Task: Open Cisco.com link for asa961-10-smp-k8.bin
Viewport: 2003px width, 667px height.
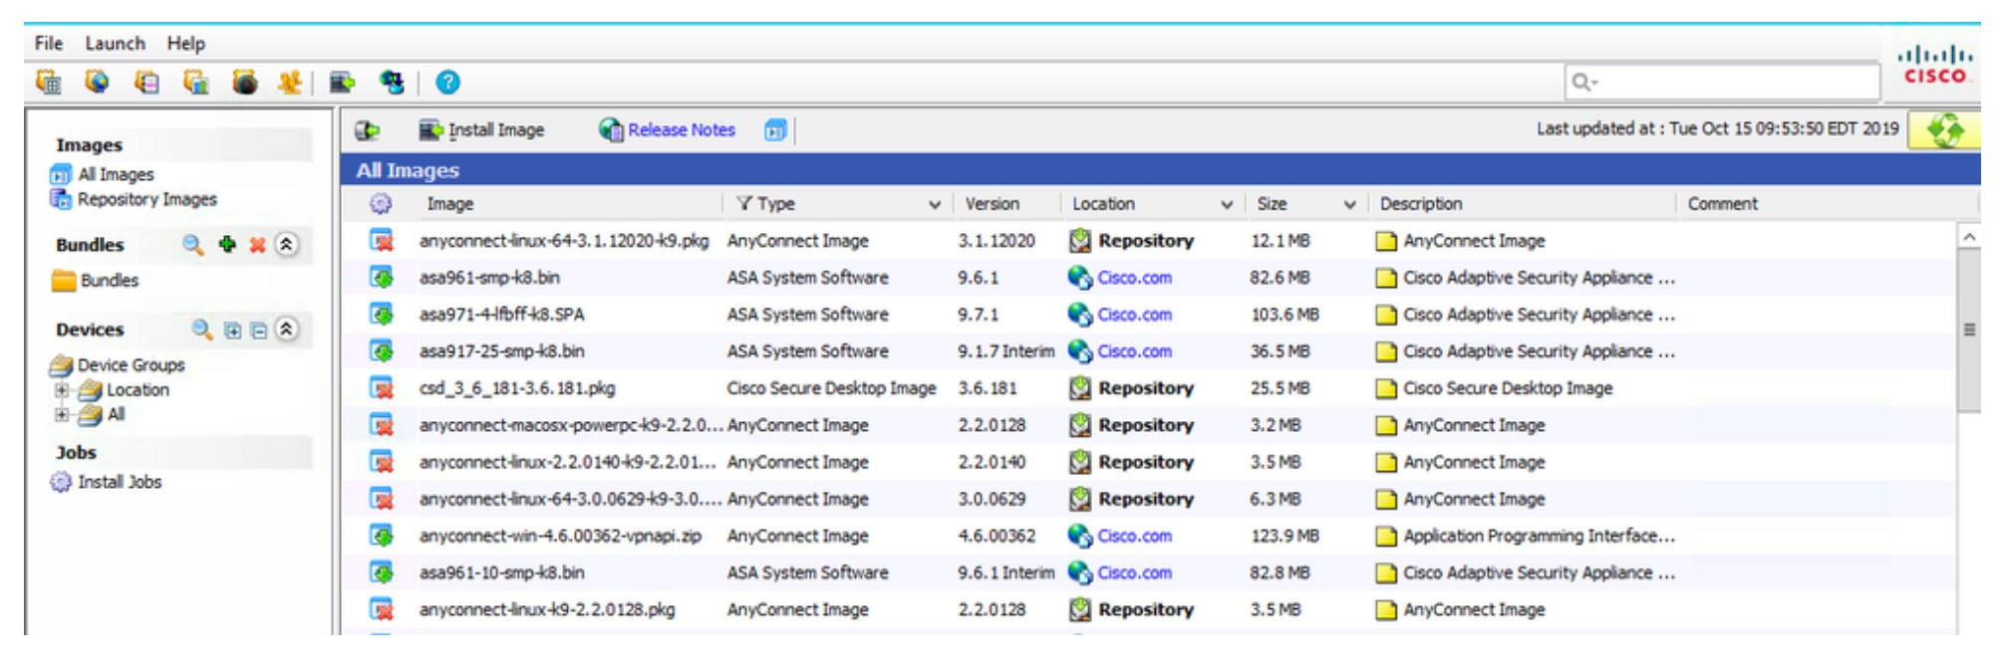Action: (1134, 572)
